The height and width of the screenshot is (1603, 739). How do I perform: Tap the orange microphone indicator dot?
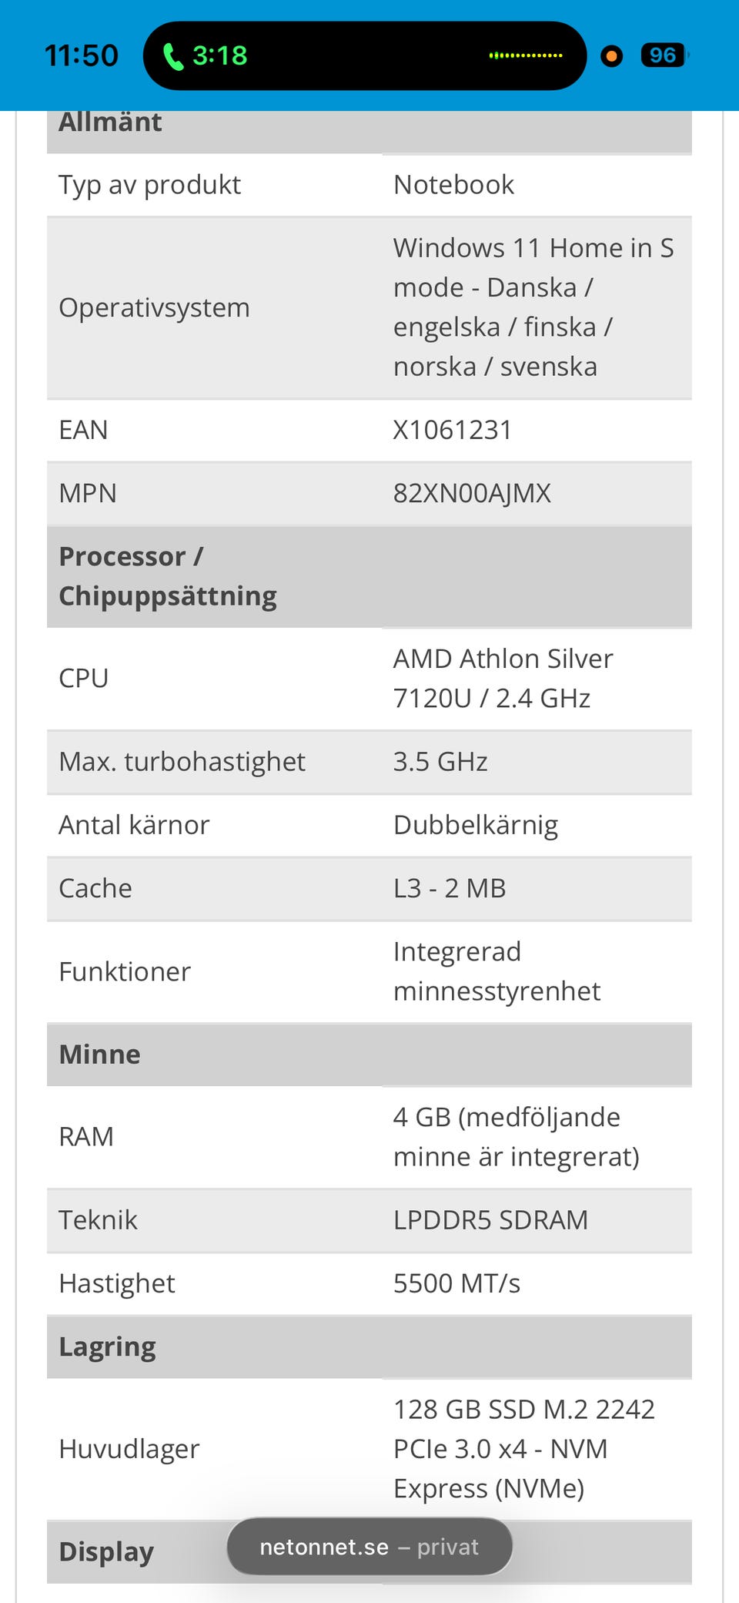(612, 56)
